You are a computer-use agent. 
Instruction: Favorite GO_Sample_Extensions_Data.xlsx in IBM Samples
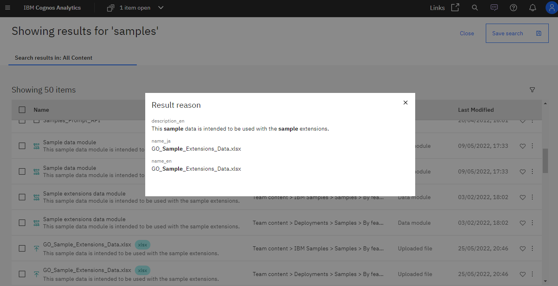click(x=522, y=249)
